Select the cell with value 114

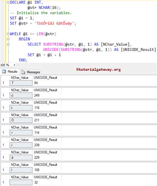coord(47,133)
